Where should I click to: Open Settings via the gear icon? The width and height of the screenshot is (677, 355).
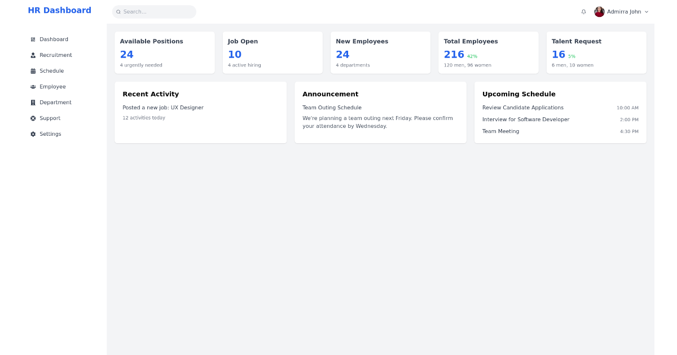pyautogui.click(x=33, y=134)
